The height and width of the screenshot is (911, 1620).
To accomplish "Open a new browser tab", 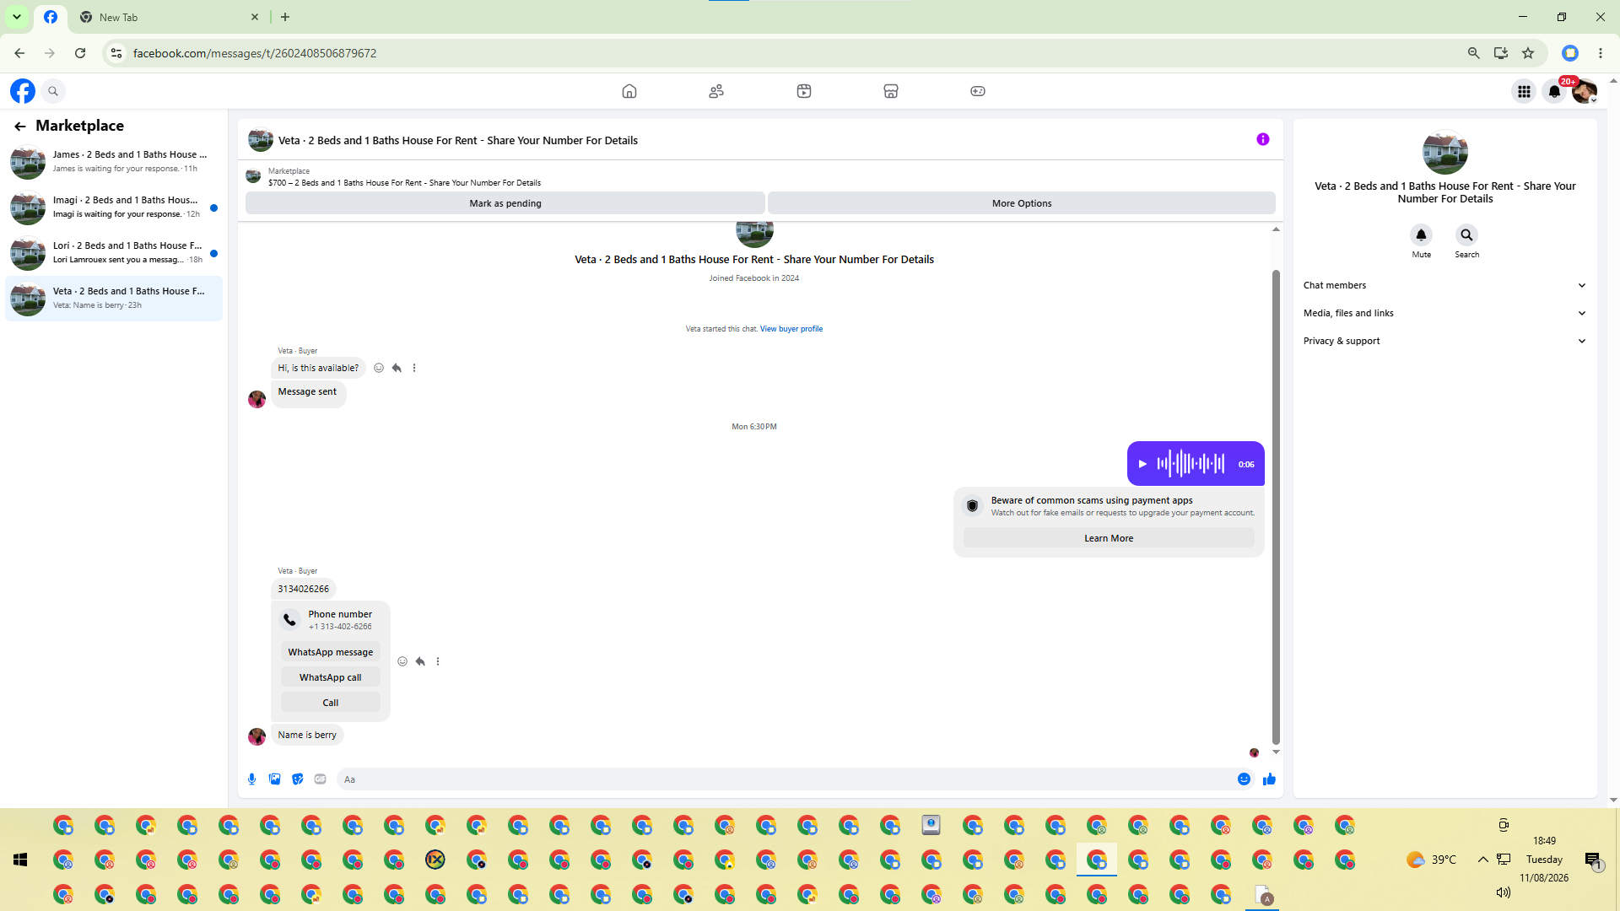I will pos(285,17).
